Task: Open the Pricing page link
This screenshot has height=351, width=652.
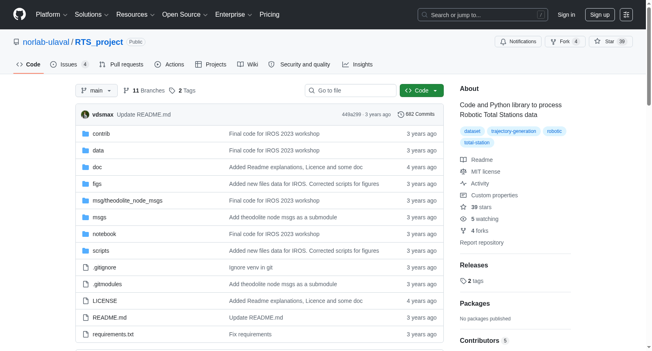Action: click(269, 15)
